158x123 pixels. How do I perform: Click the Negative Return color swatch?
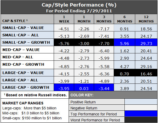click(141, 108)
